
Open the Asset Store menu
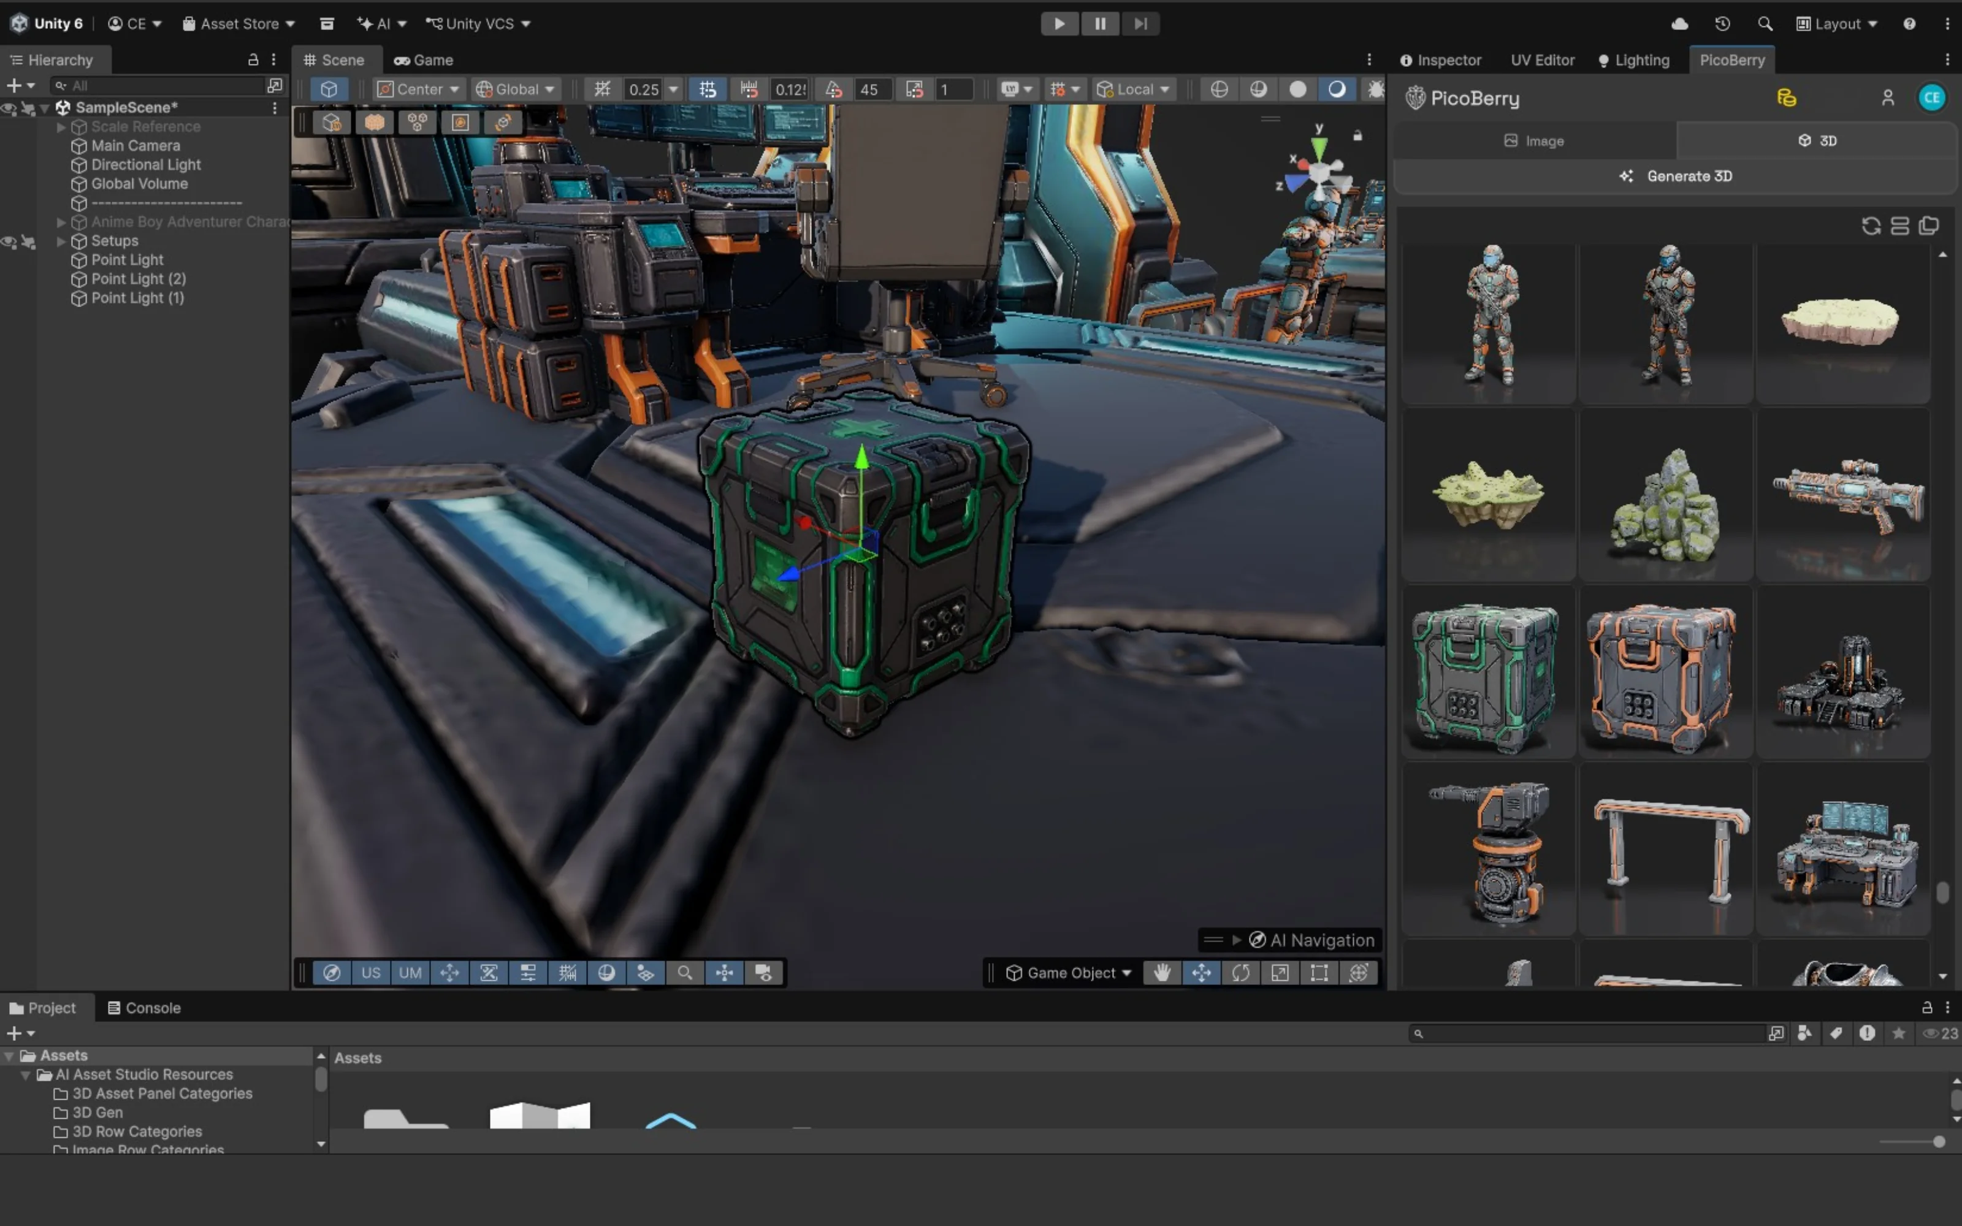(239, 23)
